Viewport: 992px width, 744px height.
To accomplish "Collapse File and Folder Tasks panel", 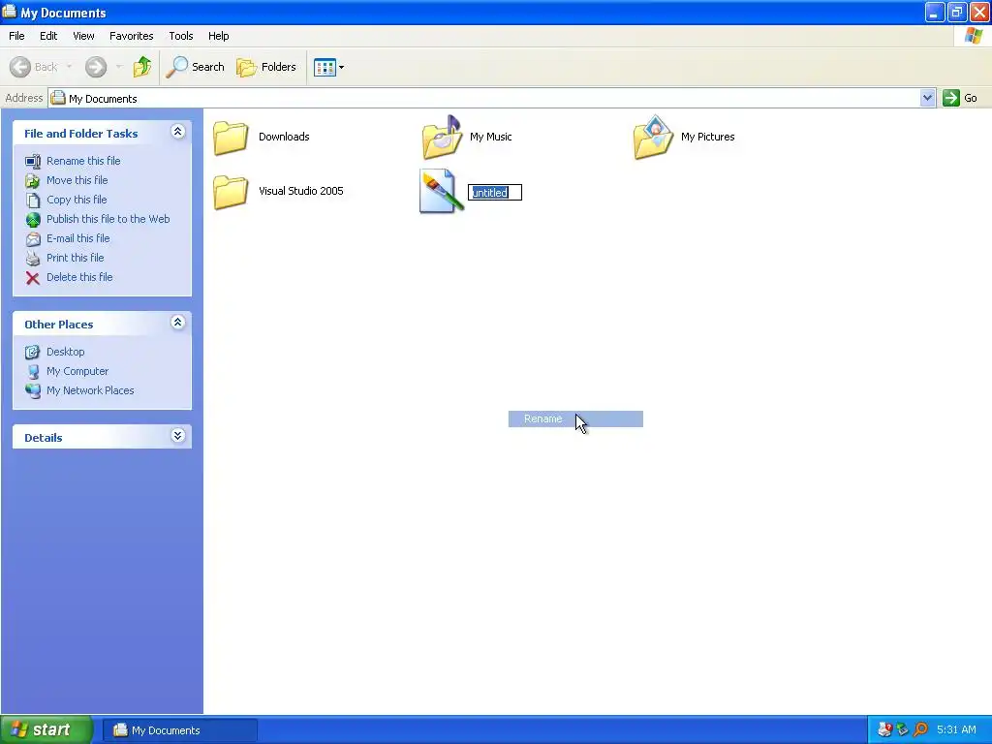I will (178, 132).
